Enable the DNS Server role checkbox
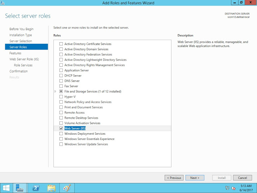 (61, 81)
